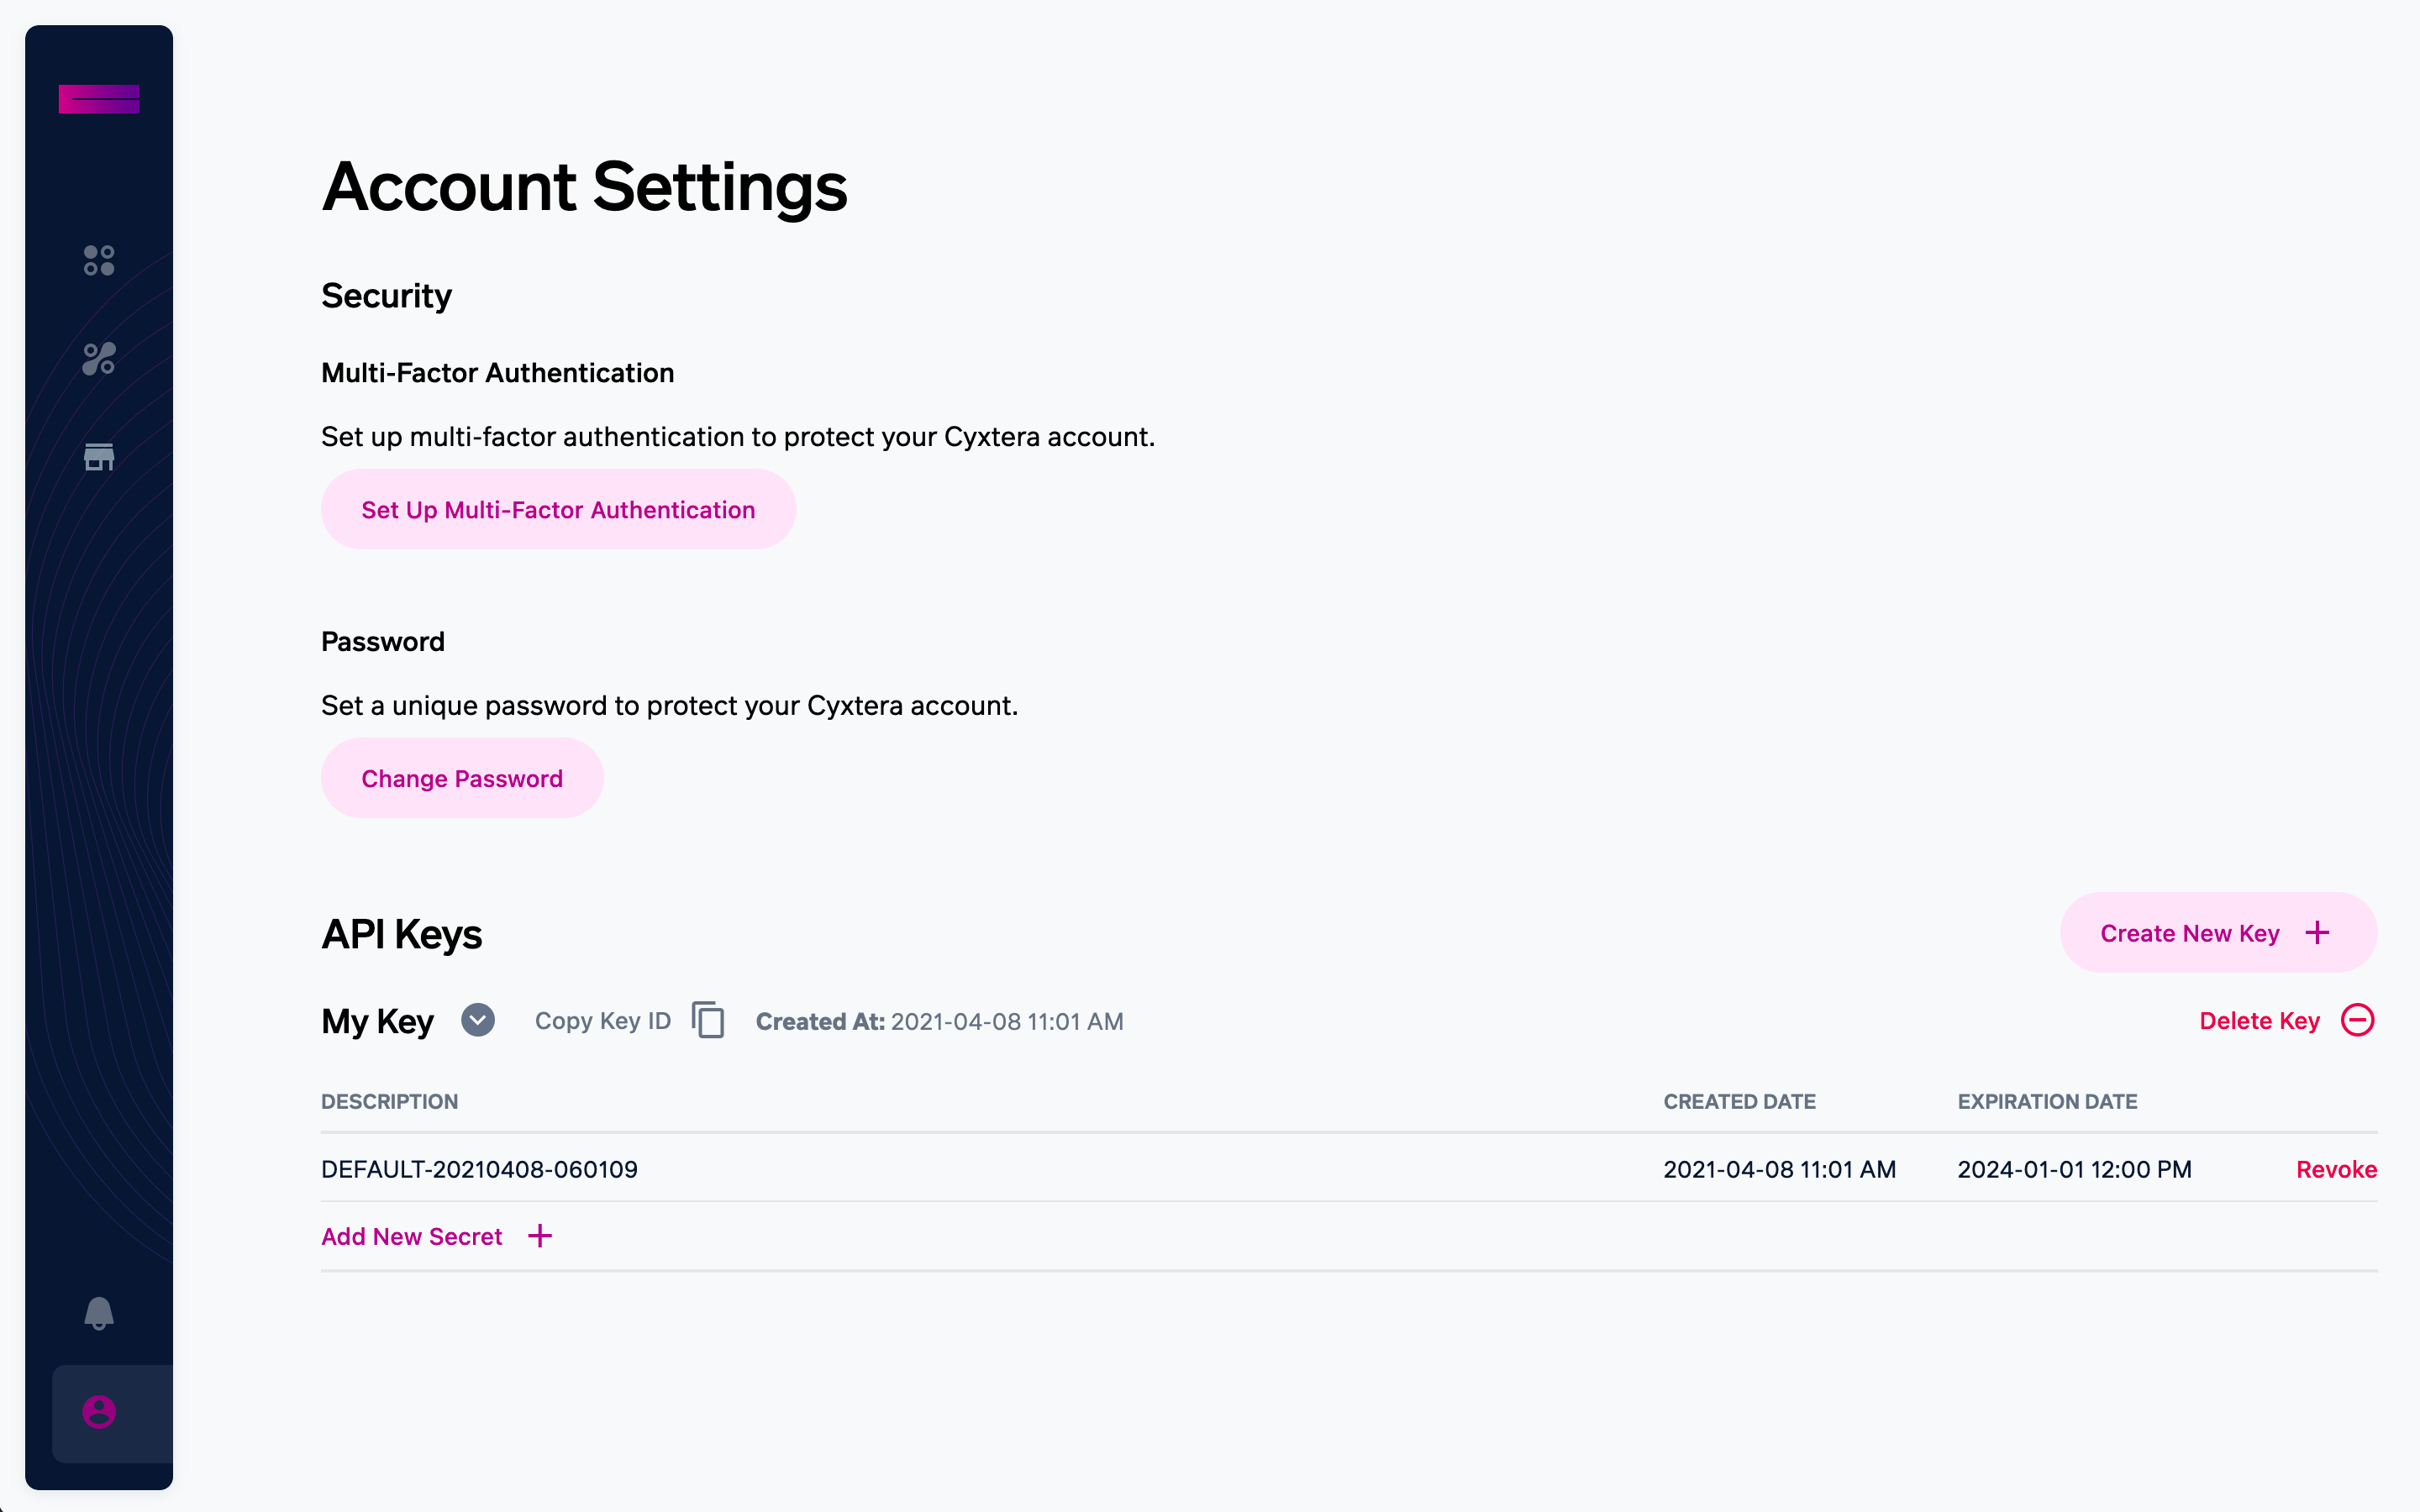Click the plus icon in Create New Key
The width and height of the screenshot is (2420, 1512).
pos(2317,933)
